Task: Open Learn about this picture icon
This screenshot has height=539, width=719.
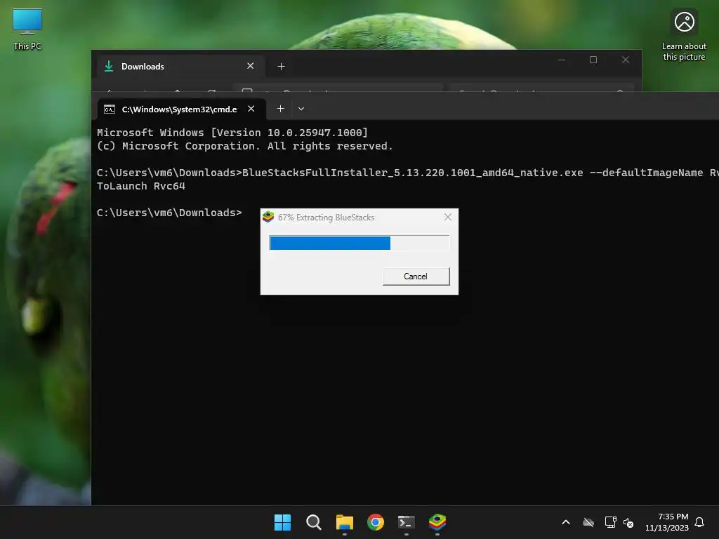Action: [x=684, y=35]
